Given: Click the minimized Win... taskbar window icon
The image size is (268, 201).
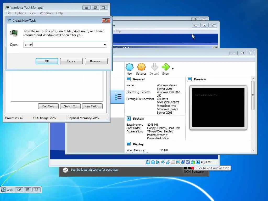Looking at the screenshot, I should pyautogui.click(x=3, y=189).
